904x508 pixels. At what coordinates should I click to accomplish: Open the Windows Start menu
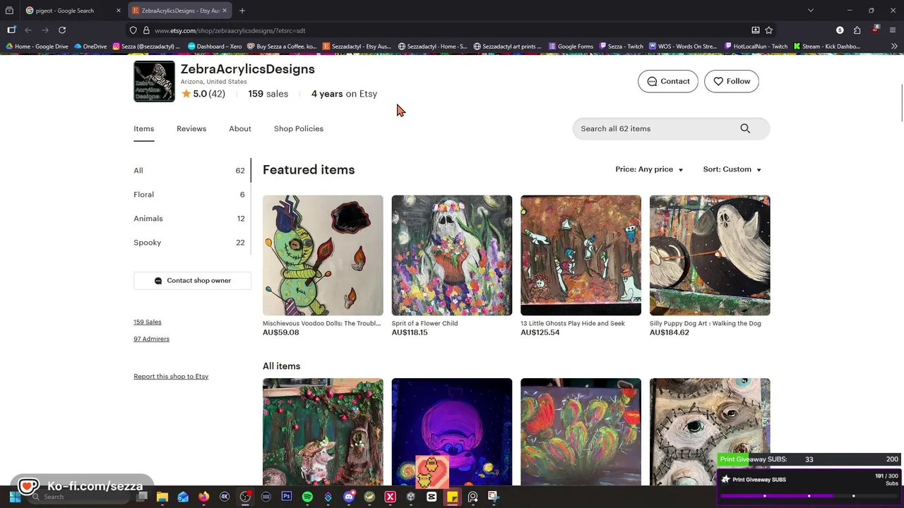pyautogui.click(x=15, y=497)
